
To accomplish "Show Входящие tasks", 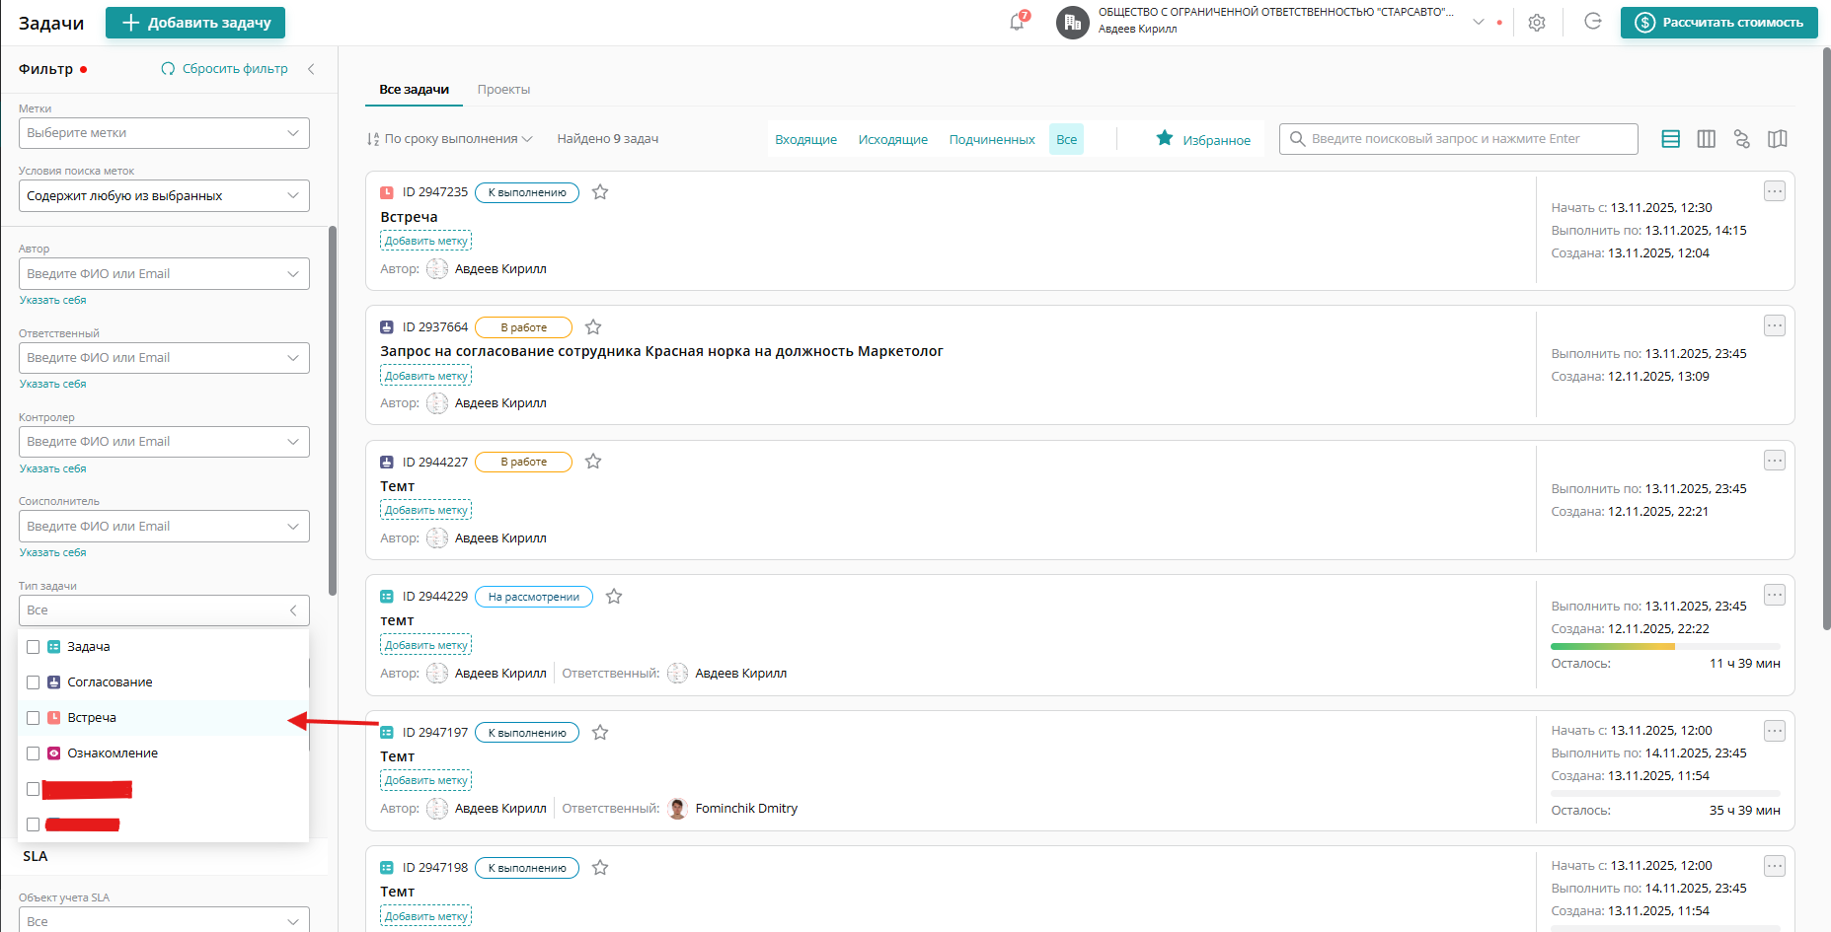I will click(805, 140).
